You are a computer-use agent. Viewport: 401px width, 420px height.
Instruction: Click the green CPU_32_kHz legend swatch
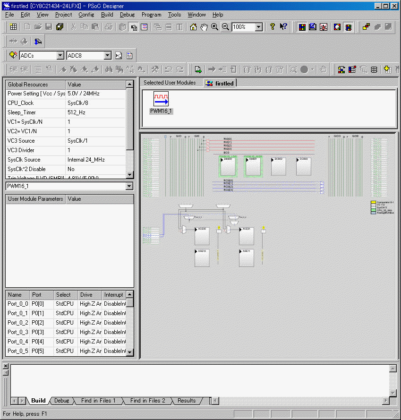coord(374,211)
